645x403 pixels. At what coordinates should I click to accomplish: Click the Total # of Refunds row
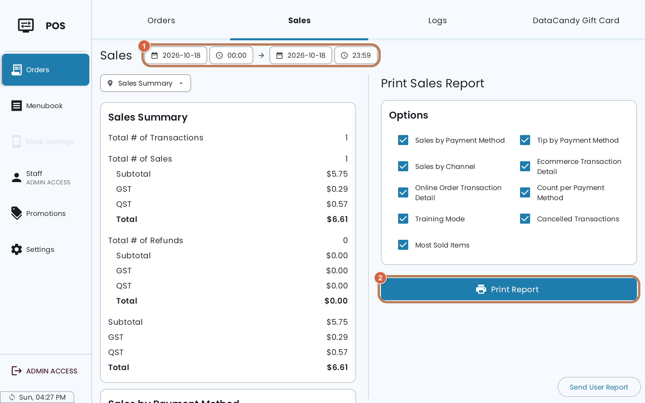[228, 240]
